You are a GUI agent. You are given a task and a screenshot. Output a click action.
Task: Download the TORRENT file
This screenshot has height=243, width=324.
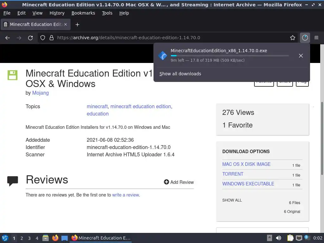tap(233, 174)
